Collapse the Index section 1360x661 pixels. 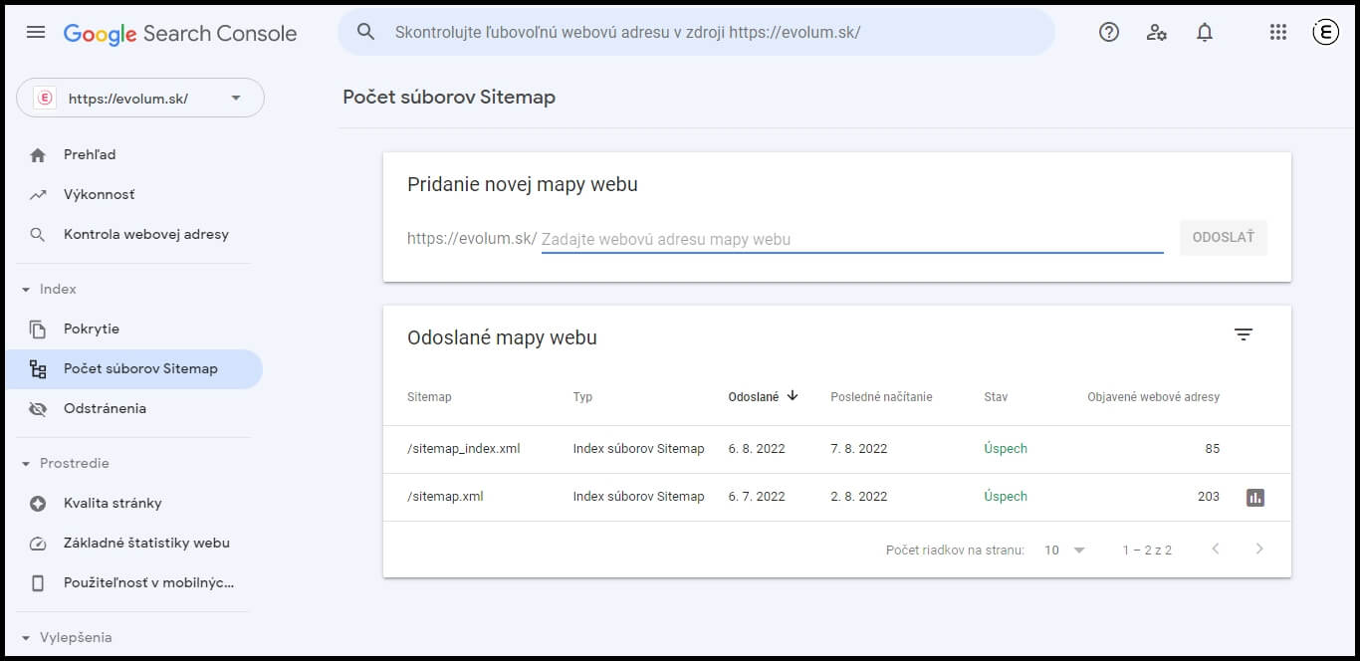coord(26,290)
